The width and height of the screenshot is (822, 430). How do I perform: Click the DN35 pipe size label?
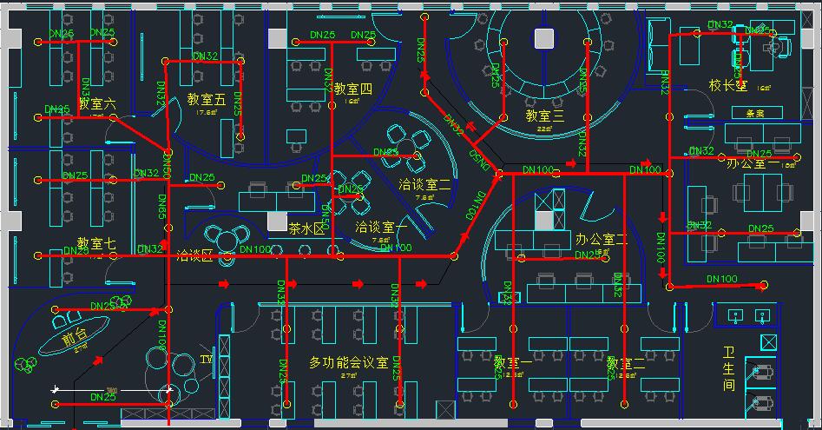tap(56, 109)
